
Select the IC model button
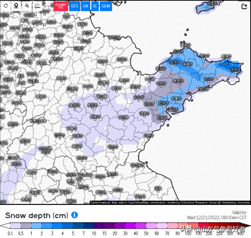click(95, 6)
